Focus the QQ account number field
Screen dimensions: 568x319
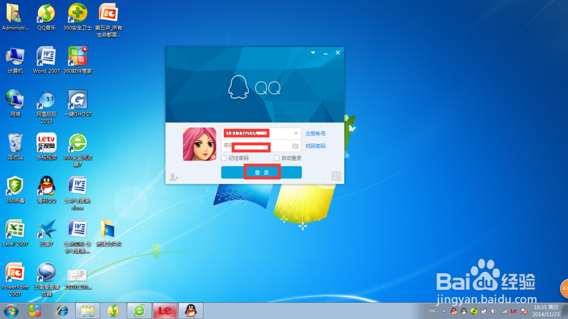point(261,133)
